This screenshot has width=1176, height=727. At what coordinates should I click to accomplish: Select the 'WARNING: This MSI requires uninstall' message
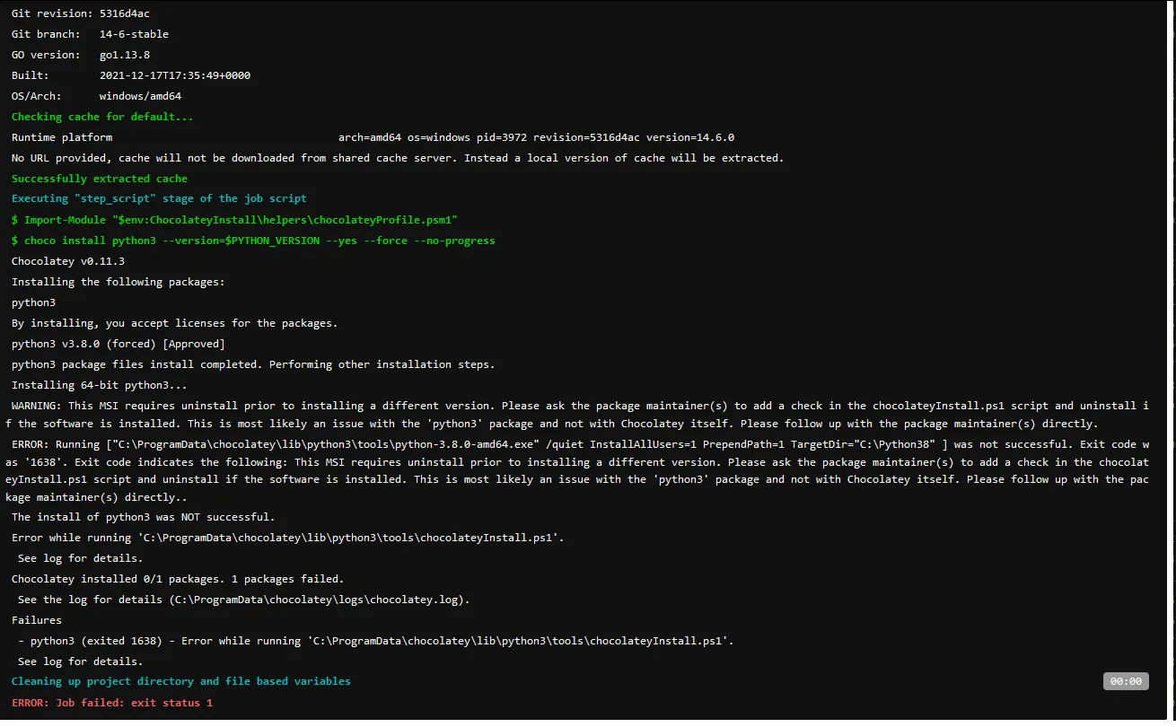(x=577, y=415)
